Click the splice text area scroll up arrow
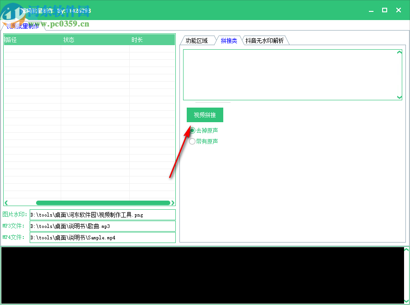The height and width of the screenshot is (305, 410). (x=399, y=52)
